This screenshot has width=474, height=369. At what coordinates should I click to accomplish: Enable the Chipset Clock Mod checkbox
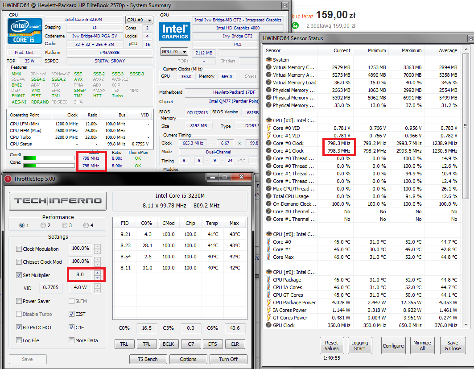click(x=19, y=262)
